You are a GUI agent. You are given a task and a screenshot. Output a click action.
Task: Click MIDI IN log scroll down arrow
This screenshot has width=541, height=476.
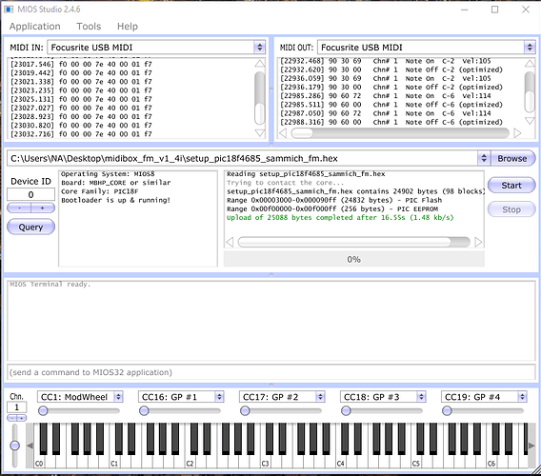point(259,132)
